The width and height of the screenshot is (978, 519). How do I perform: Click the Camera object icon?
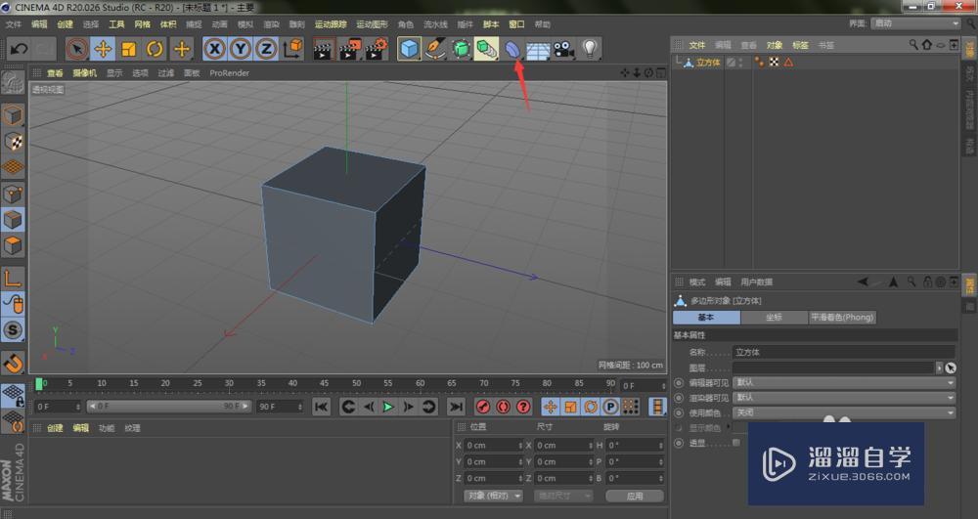563,48
